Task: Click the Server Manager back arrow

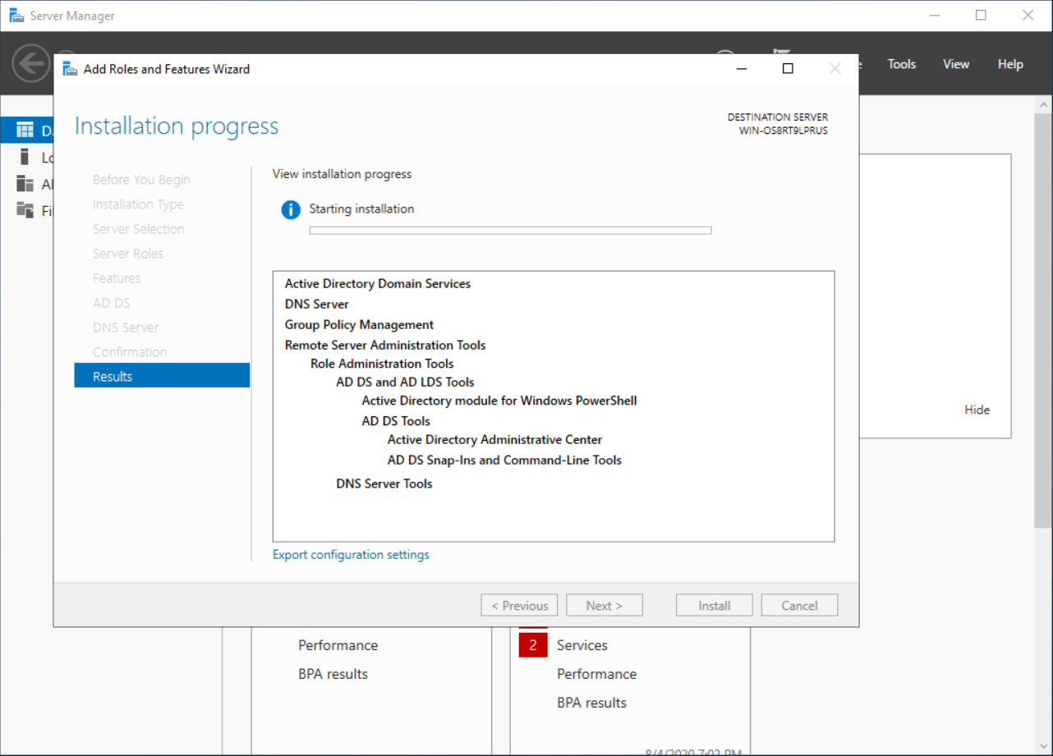Action: (30, 63)
